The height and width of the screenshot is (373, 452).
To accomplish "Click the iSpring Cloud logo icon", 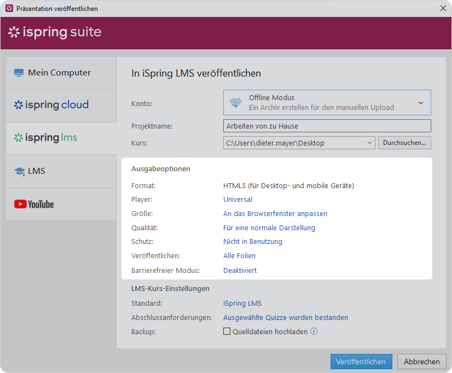I will [19, 105].
